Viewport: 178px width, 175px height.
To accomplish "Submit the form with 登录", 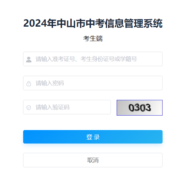I will click(93, 137).
